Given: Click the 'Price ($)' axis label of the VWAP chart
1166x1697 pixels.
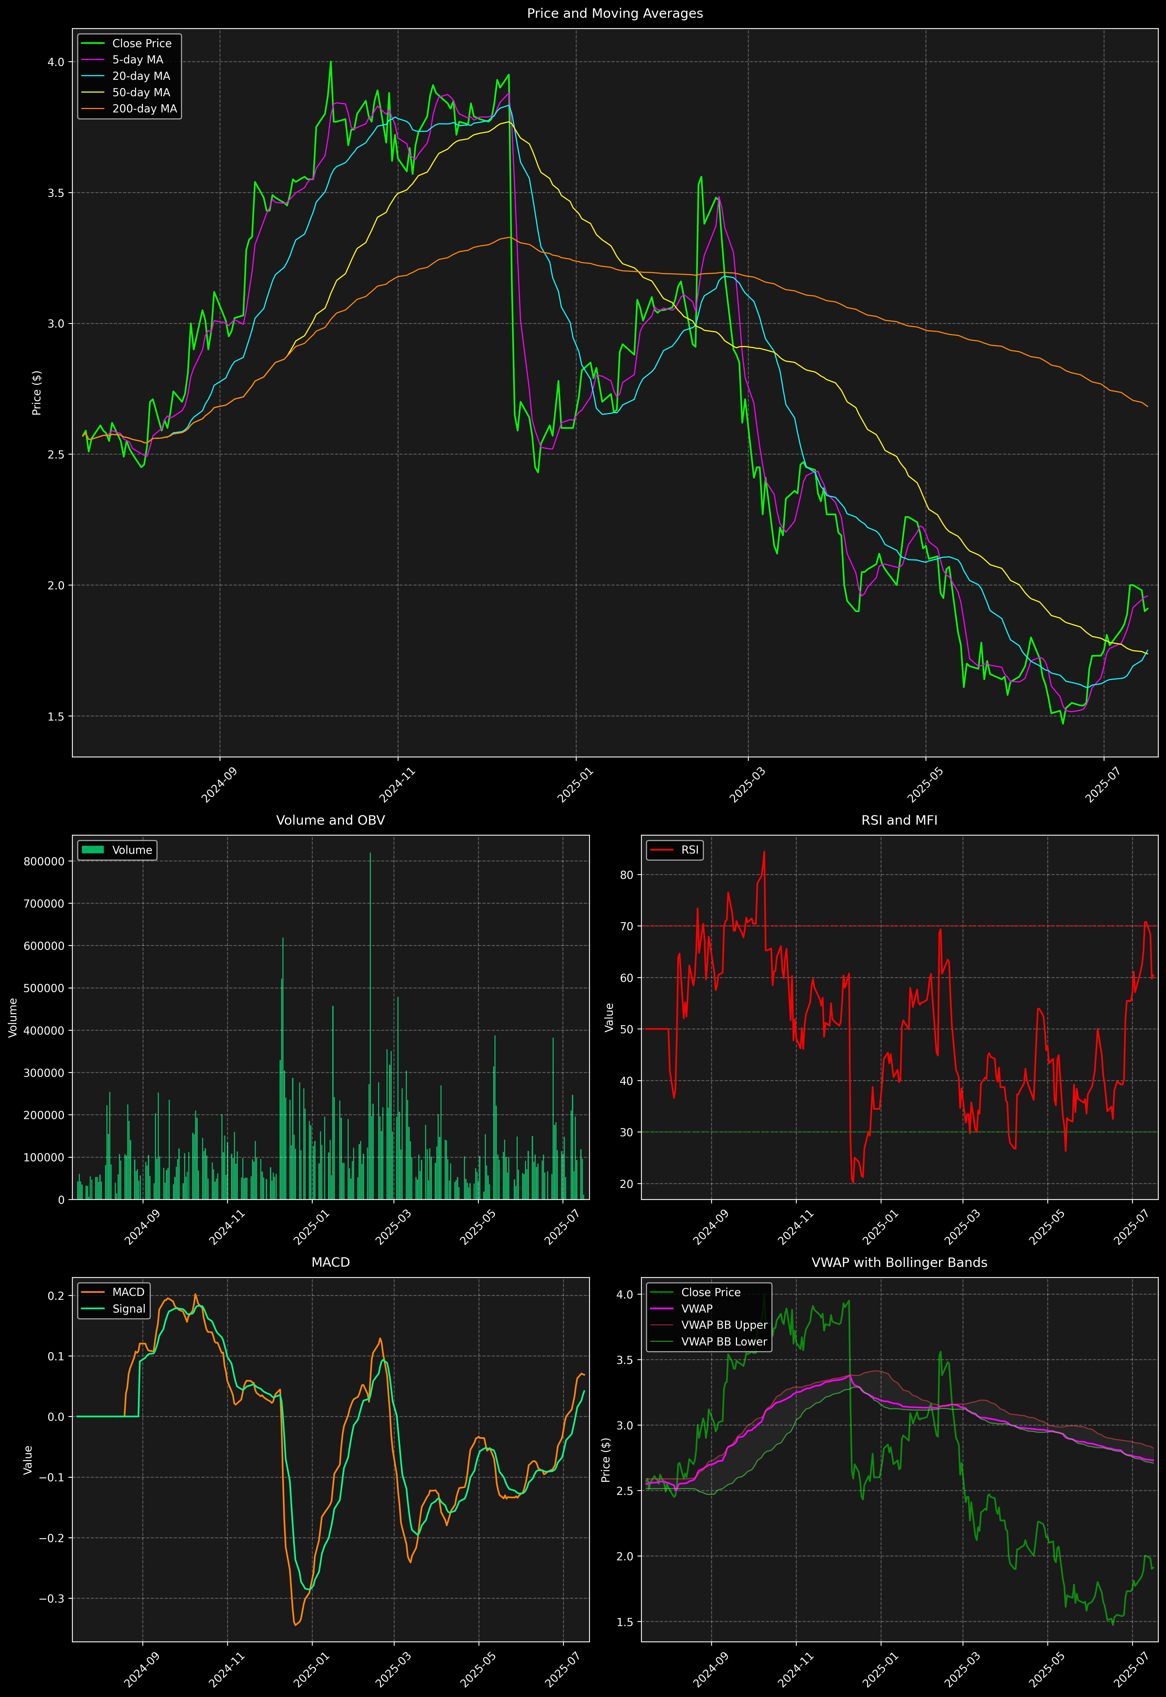Looking at the screenshot, I should click(x=606, y=1460).
